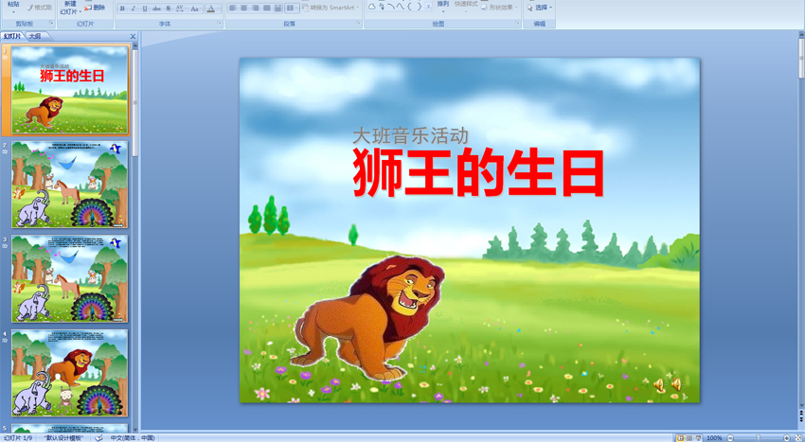Select slide 2 thumbnail in pane
This screenshot has height=442, width=805.
(x=70, y=185)
